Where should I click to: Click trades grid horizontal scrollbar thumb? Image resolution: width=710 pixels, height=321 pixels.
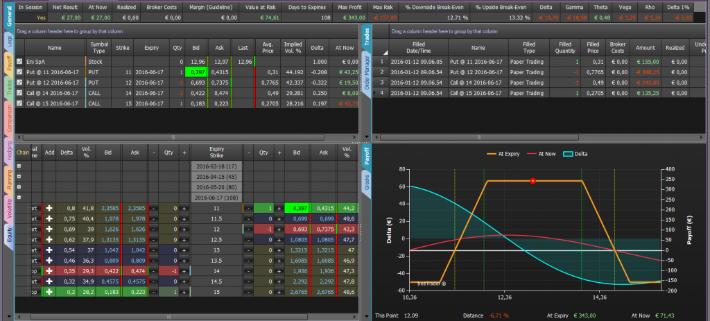[x=480, y=137]
